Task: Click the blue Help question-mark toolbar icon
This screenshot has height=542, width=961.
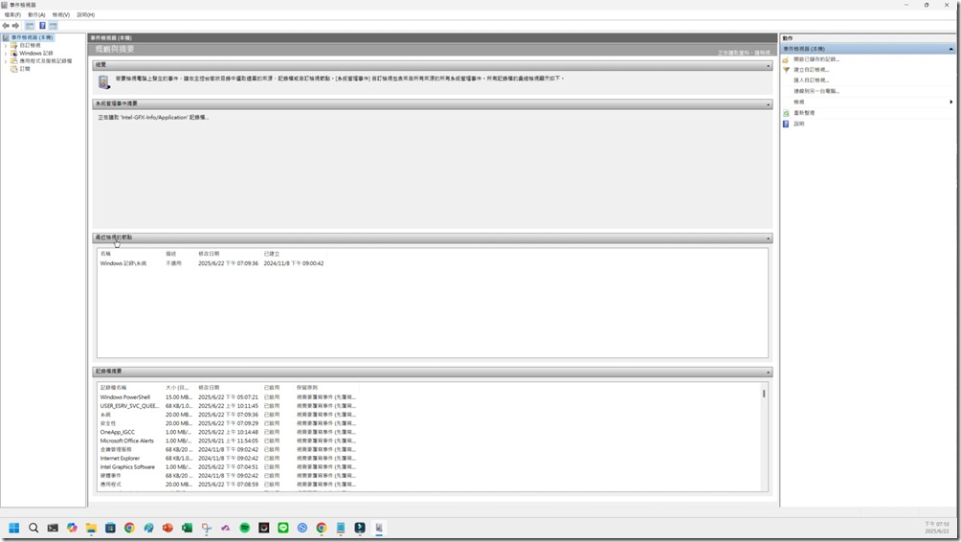Action: 42,26
